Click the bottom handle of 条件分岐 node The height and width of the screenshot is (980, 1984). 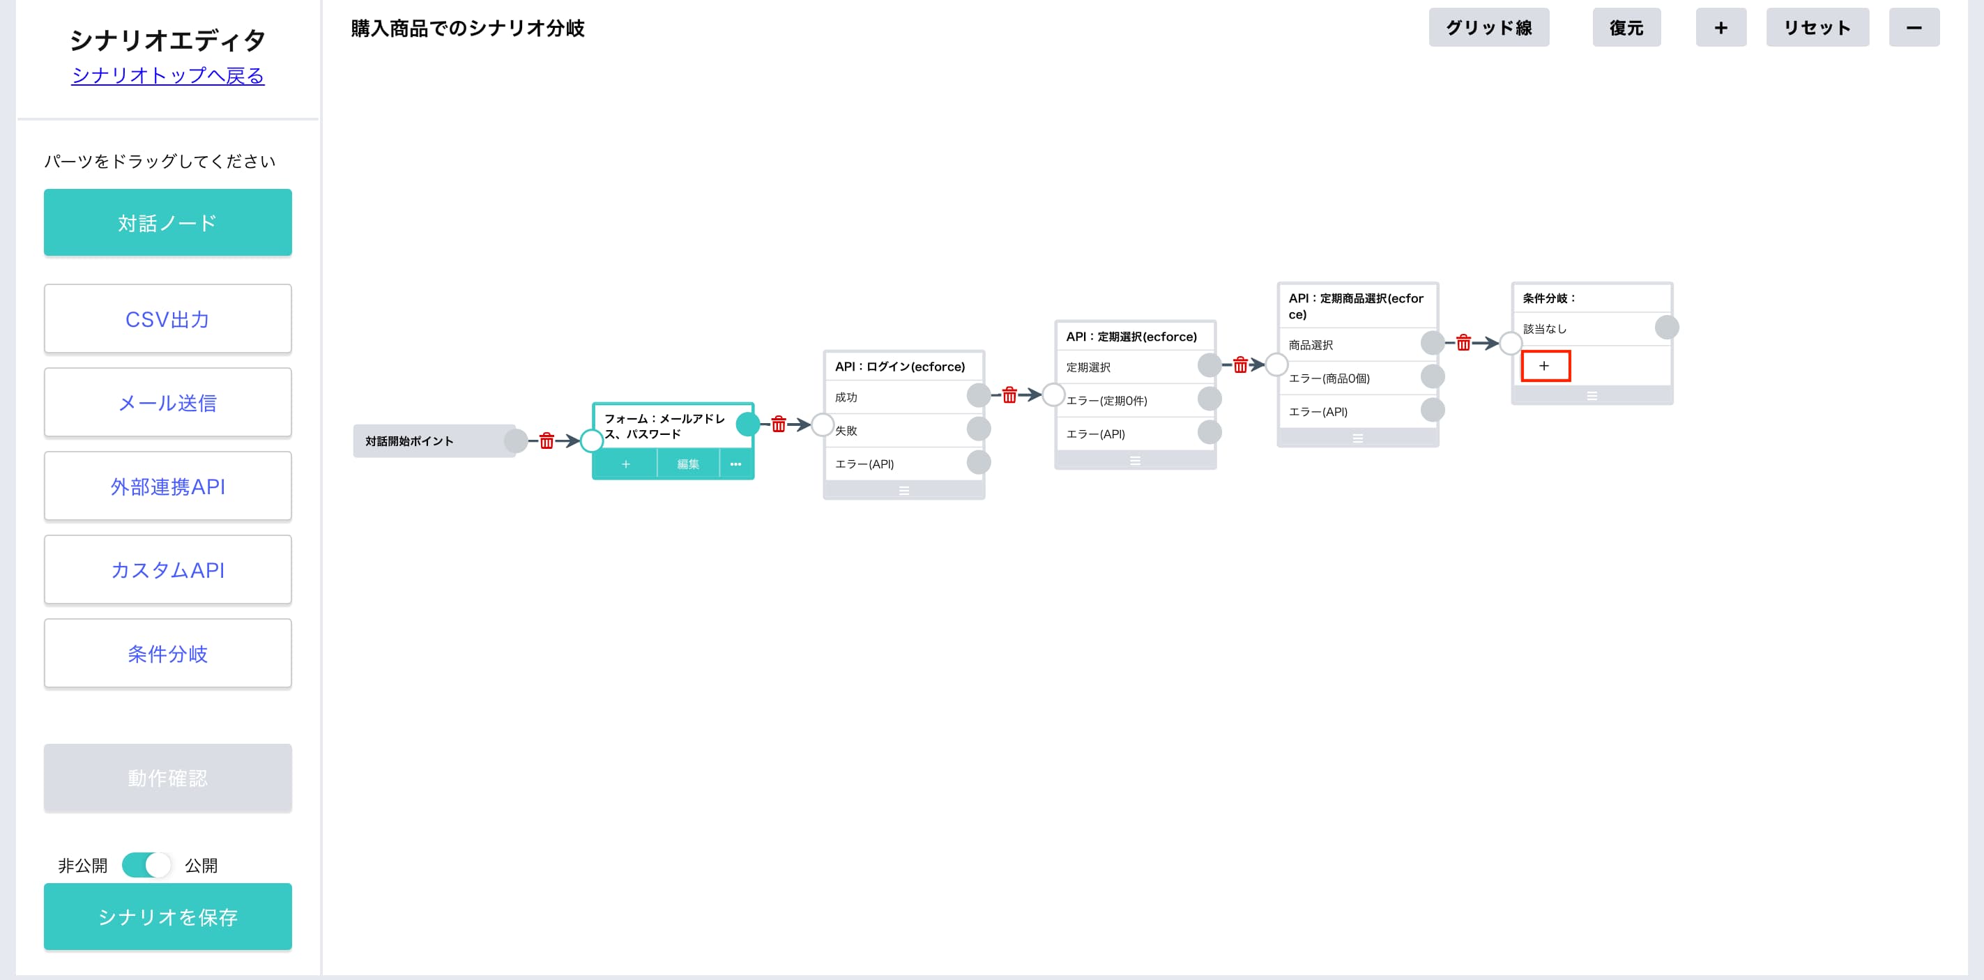[1592, 396]
